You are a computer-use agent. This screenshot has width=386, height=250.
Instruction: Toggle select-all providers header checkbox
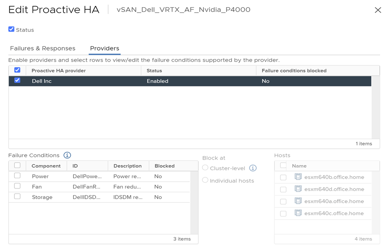(x=17, y=70)
